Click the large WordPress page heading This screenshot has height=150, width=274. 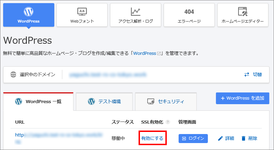pos(28,40)
